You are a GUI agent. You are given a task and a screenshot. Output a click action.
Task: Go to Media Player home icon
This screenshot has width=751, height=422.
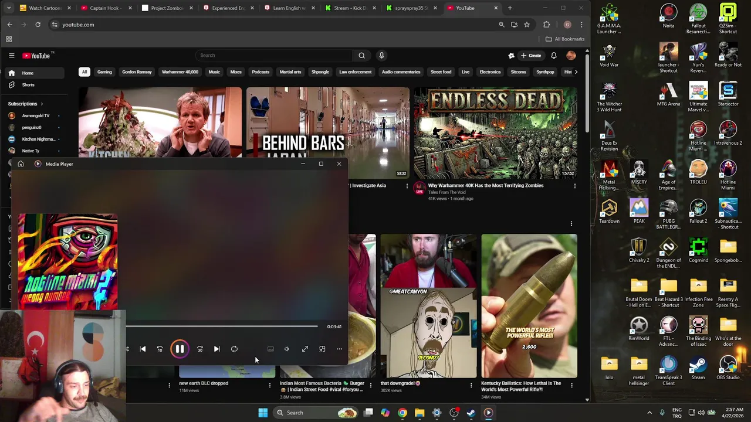click(x=21, y=164)
